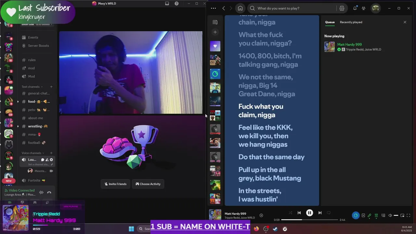Image resolution: width=416 pixels, height=234 pixels.
Task: Toggle shuffle in Spotify player
Action: [291, 213]
